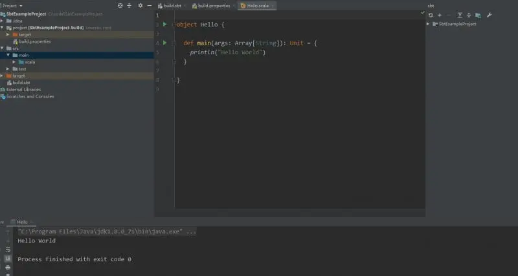This screenshot has width=518, height=276.
Task: Click line number 1 in the editor gutter
Action: (x=157, y=15)
